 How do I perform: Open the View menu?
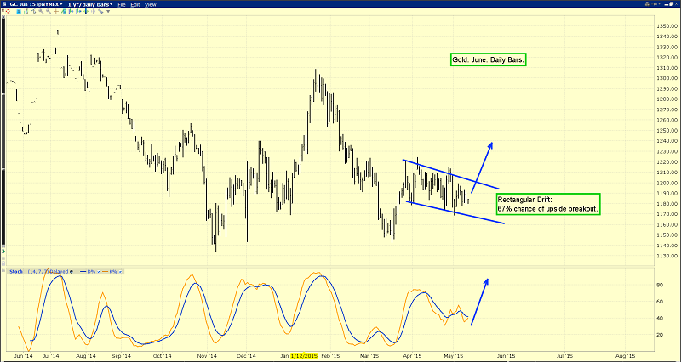[151, 5]
